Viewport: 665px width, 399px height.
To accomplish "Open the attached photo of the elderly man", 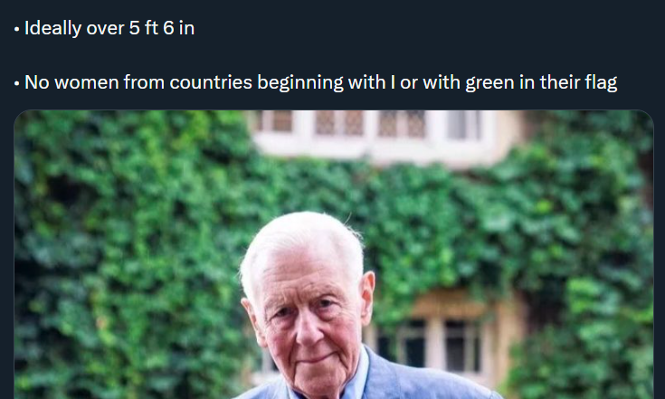I will tap(334, 254).
